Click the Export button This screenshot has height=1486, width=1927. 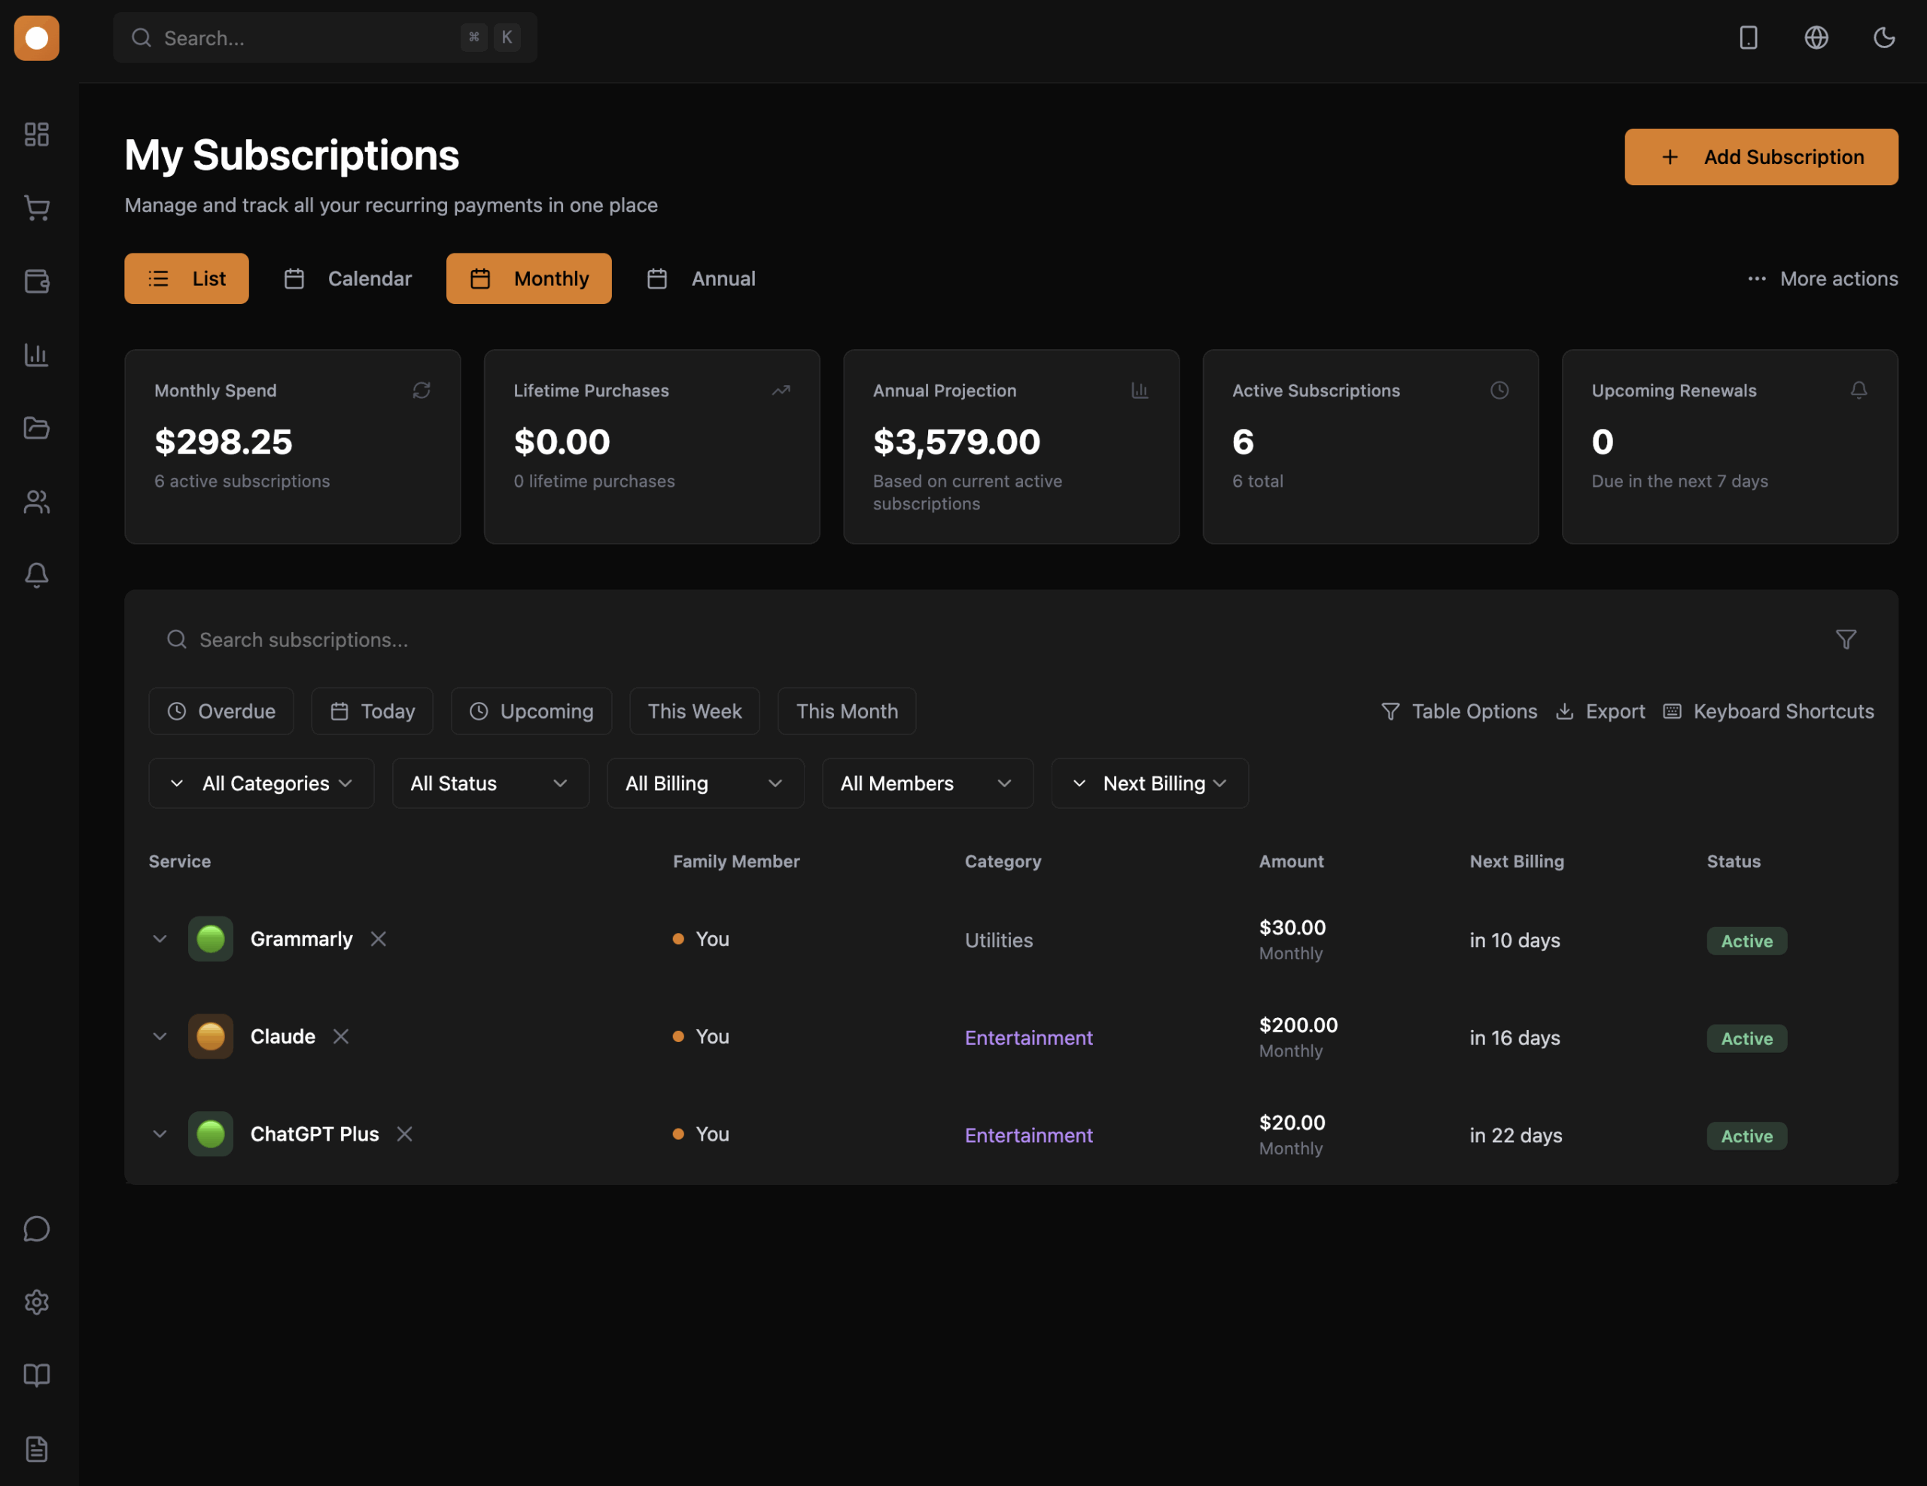click(1600, 711)
